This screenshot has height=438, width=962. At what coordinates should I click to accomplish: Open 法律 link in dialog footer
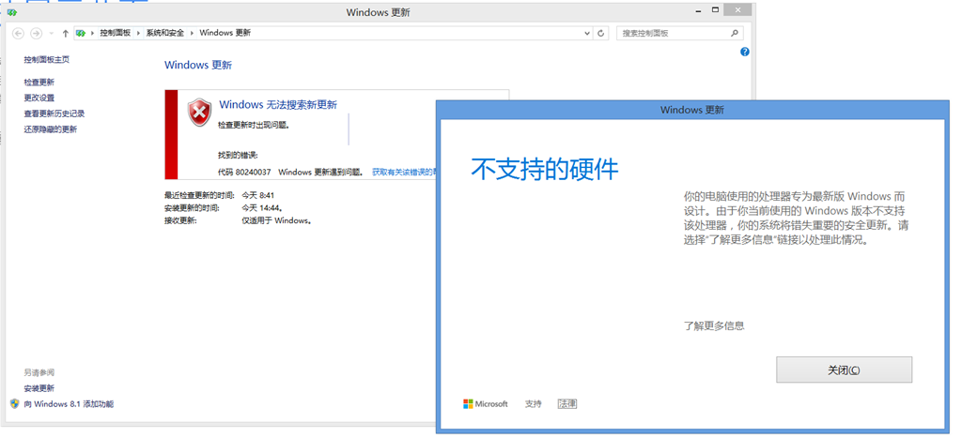567,404
